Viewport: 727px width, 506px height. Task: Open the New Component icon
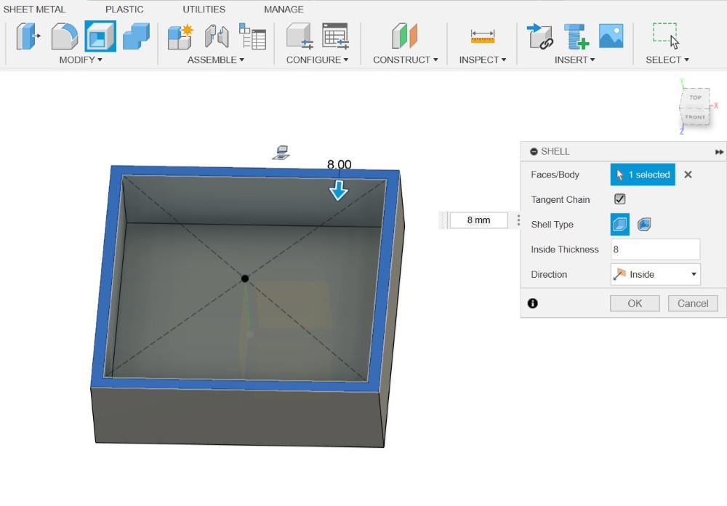click(x=180, y=36)
